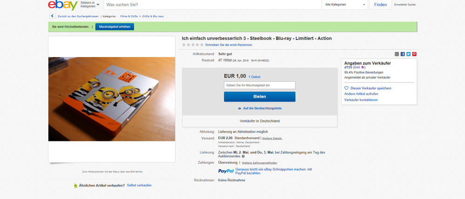Expand the Alle Kategorien dropdown

point(345,5)
